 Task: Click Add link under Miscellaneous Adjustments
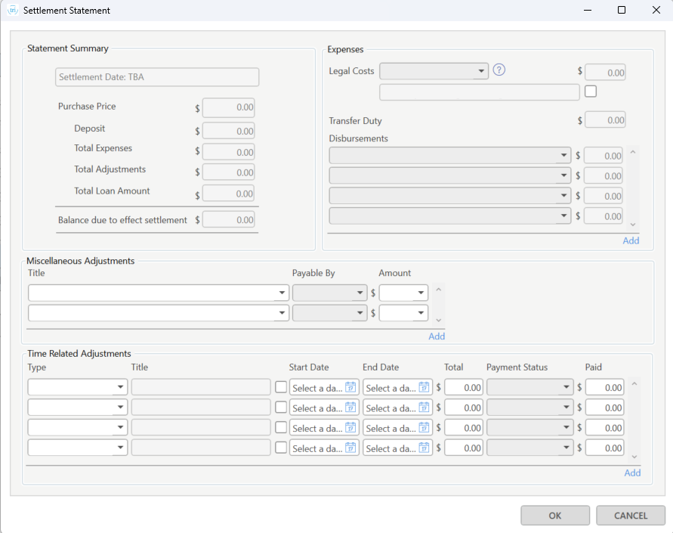tap(437, 336)
